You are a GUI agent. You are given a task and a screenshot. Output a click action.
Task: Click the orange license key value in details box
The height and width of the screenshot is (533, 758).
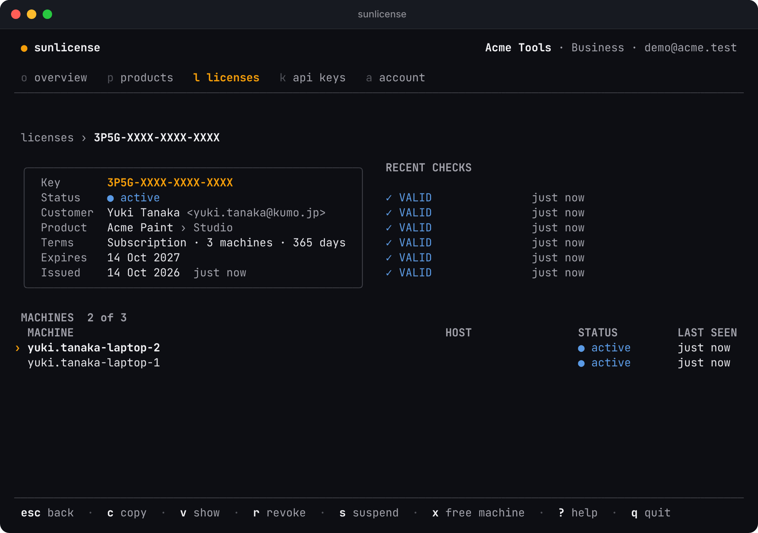coord(170,183)
